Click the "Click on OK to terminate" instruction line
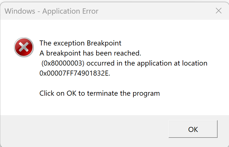229x147 pixels. tap(100, 93)
